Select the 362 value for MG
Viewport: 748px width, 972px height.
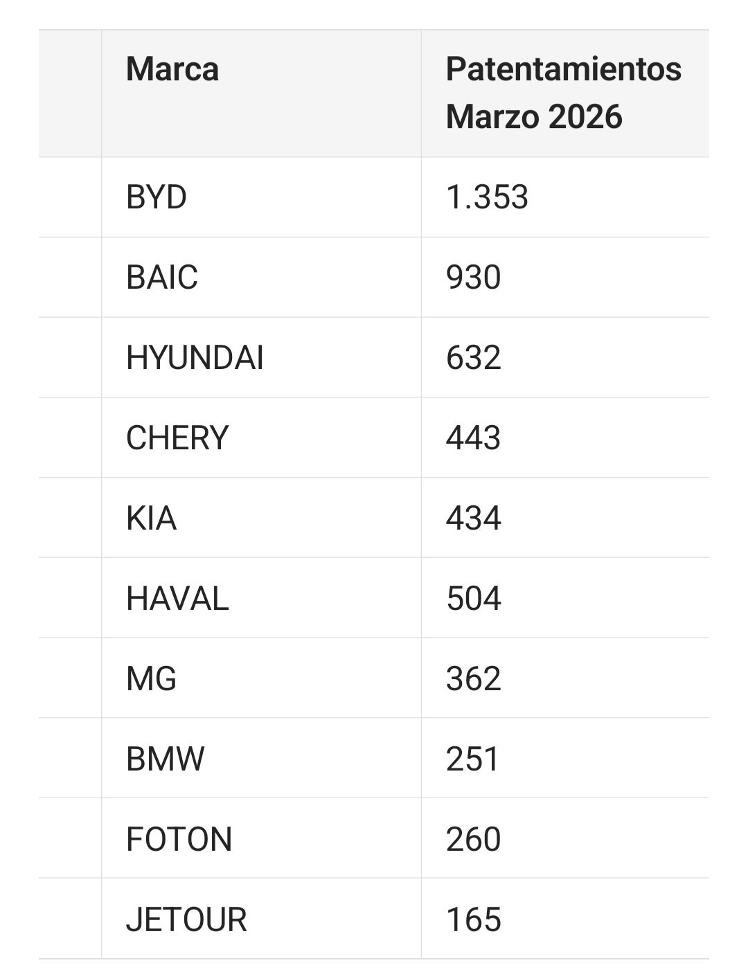coord(474,678)
